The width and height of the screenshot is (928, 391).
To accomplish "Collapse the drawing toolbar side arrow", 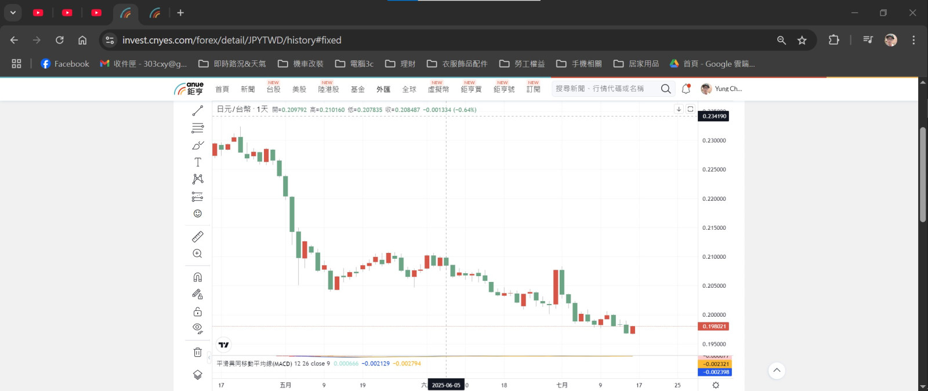I will (209, 358).
